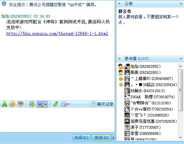This screenshot has height=144, width=184.
Task: Click online status icon beside 灿灿
Action: click(x=121, y=66)
